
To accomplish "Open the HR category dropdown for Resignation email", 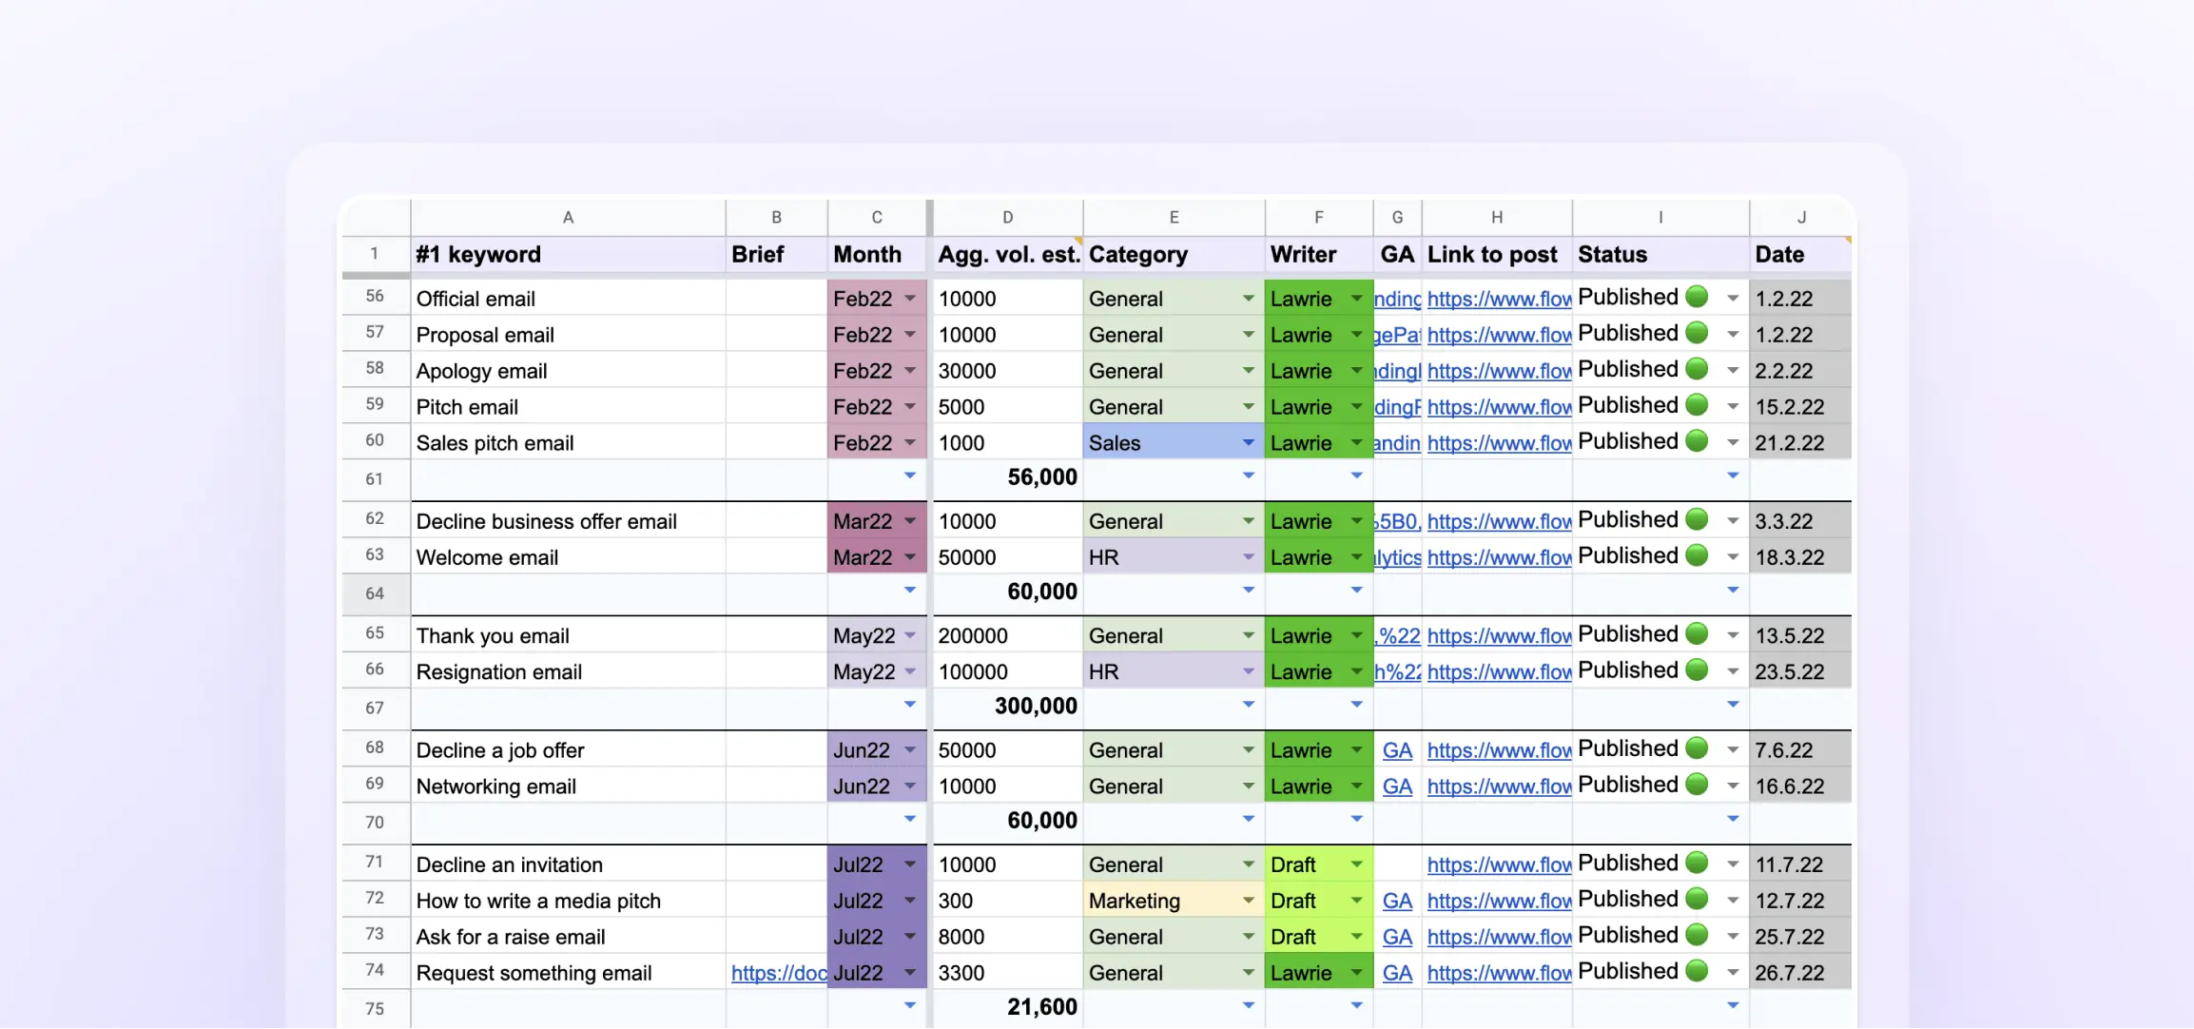I will tap(1248, 670).
